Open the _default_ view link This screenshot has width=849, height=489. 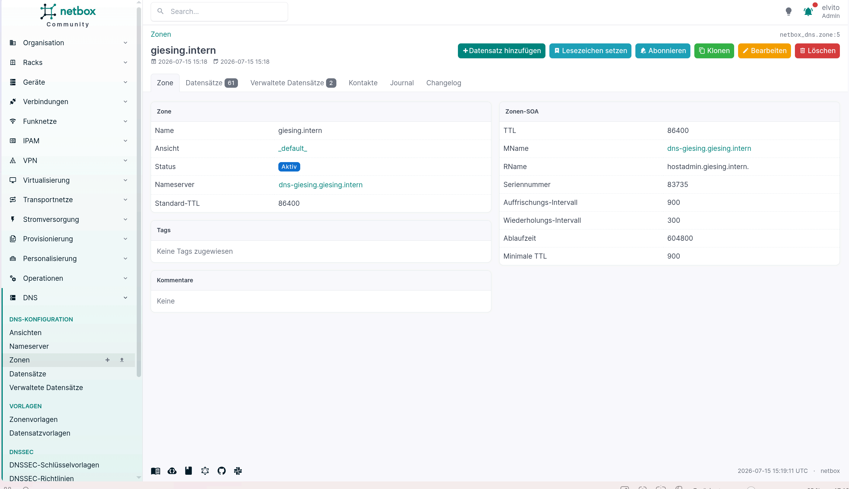pyautogui.click(x=293, y=148)
